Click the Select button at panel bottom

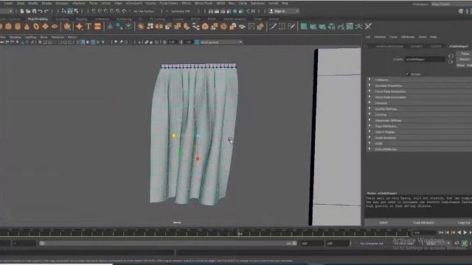click(383, 222)
